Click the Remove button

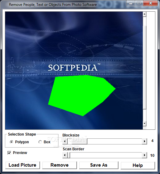click(x=59, y=165)
